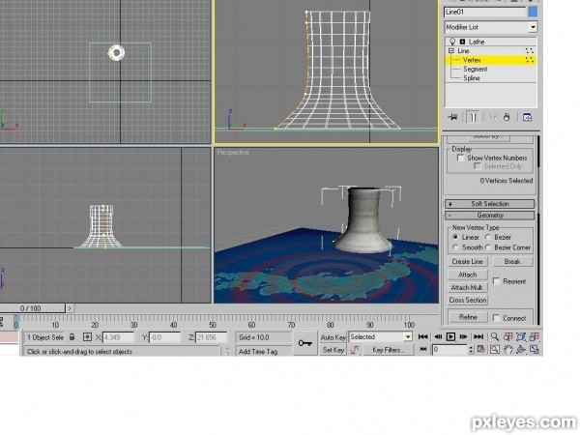Click the Refine button

coord(468,317)
